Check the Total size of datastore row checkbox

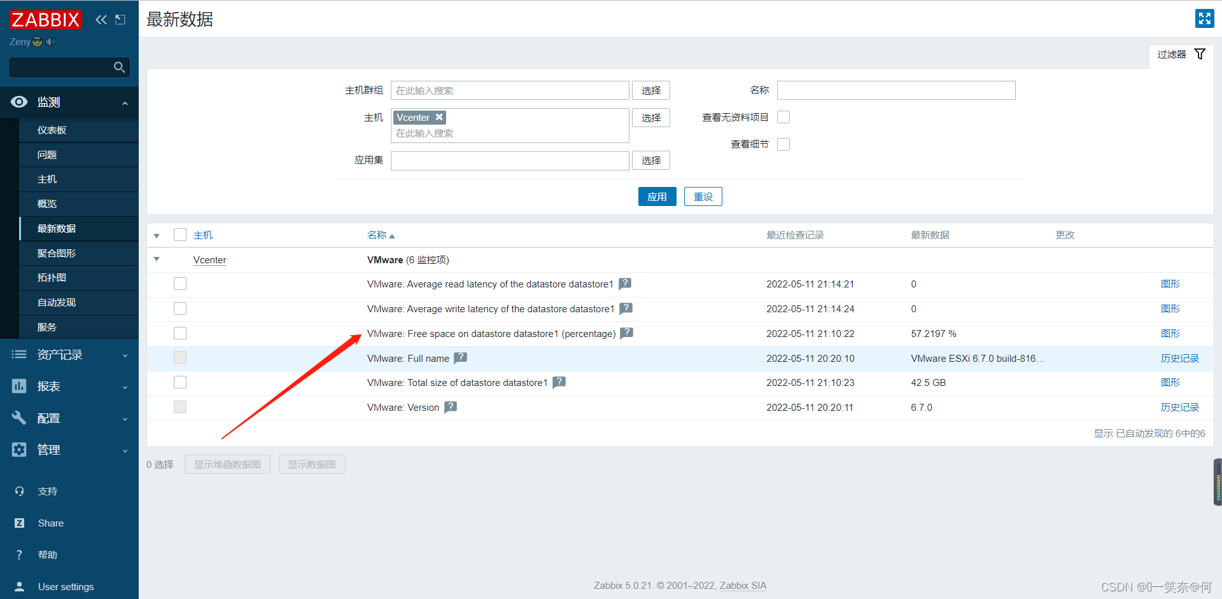180,382
